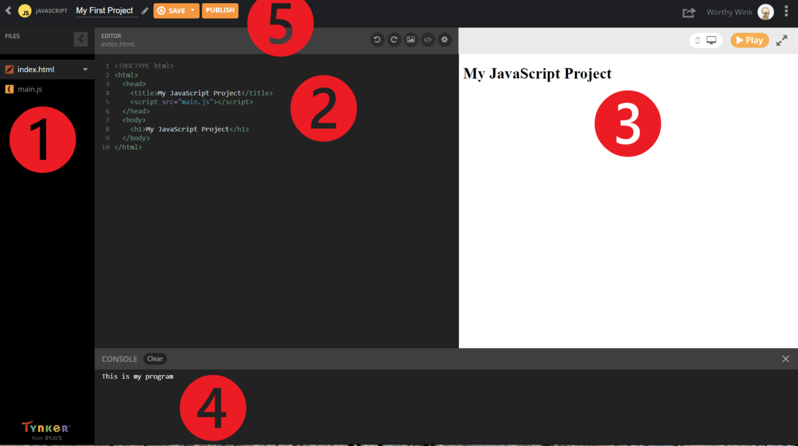The image size is (798, 446).
Task: Open the editor settings gear
Action: [445, 39]
